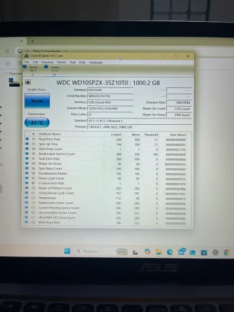Select the Write Error Rate row
The height and width of the screenshot is (312, 234).
[105, 223]
